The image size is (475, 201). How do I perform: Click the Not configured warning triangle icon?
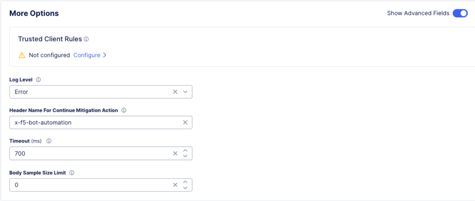point(22,55)
